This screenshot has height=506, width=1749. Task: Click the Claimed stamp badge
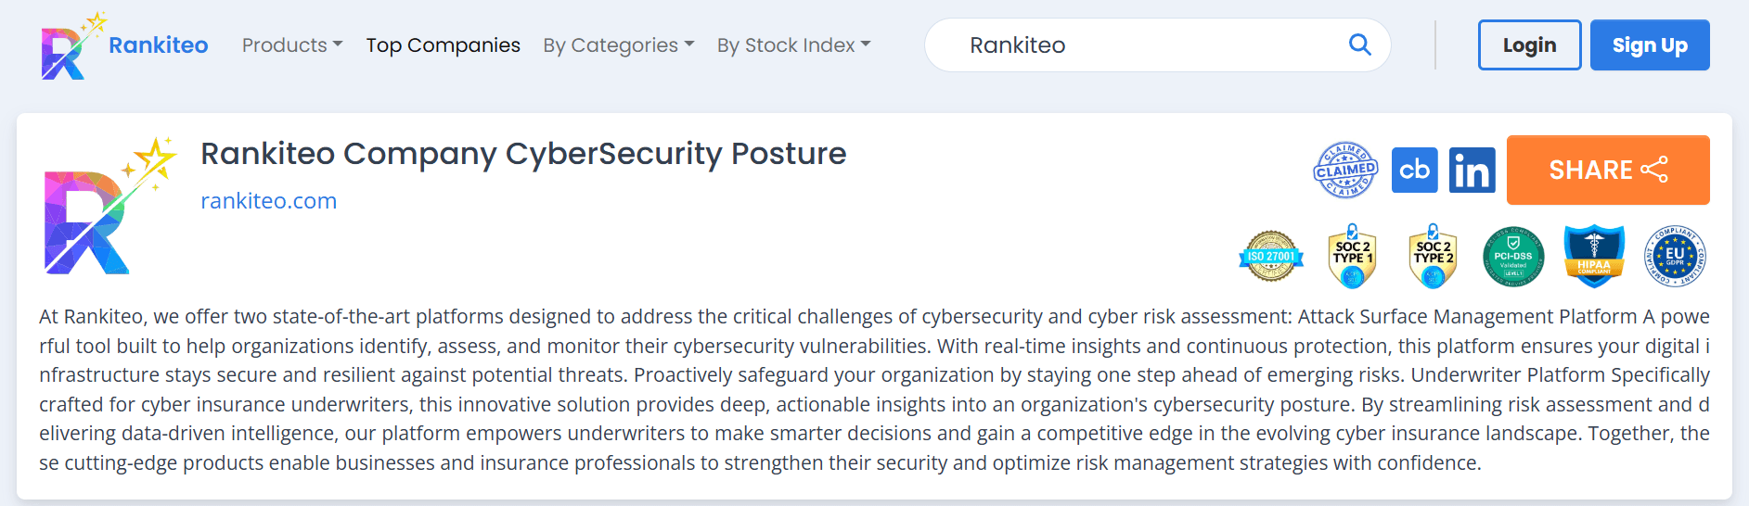(1345, 171)
